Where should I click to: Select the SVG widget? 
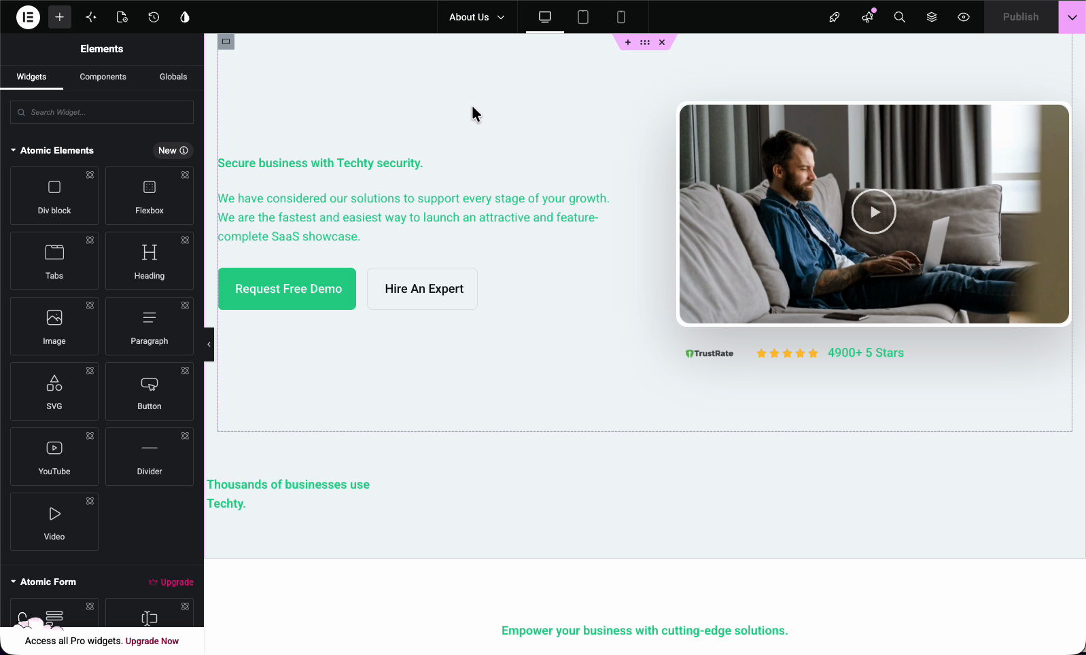(x=54, y=391)
